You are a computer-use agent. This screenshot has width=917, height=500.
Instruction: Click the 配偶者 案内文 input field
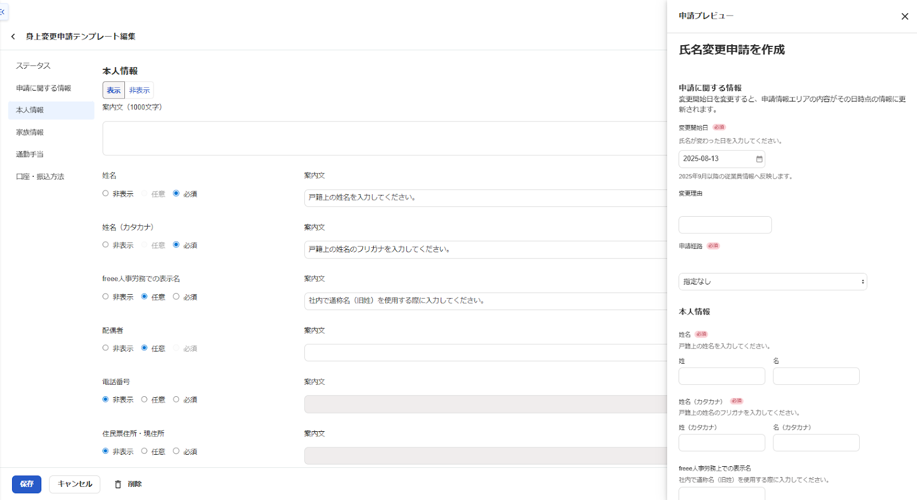(485, 353)
